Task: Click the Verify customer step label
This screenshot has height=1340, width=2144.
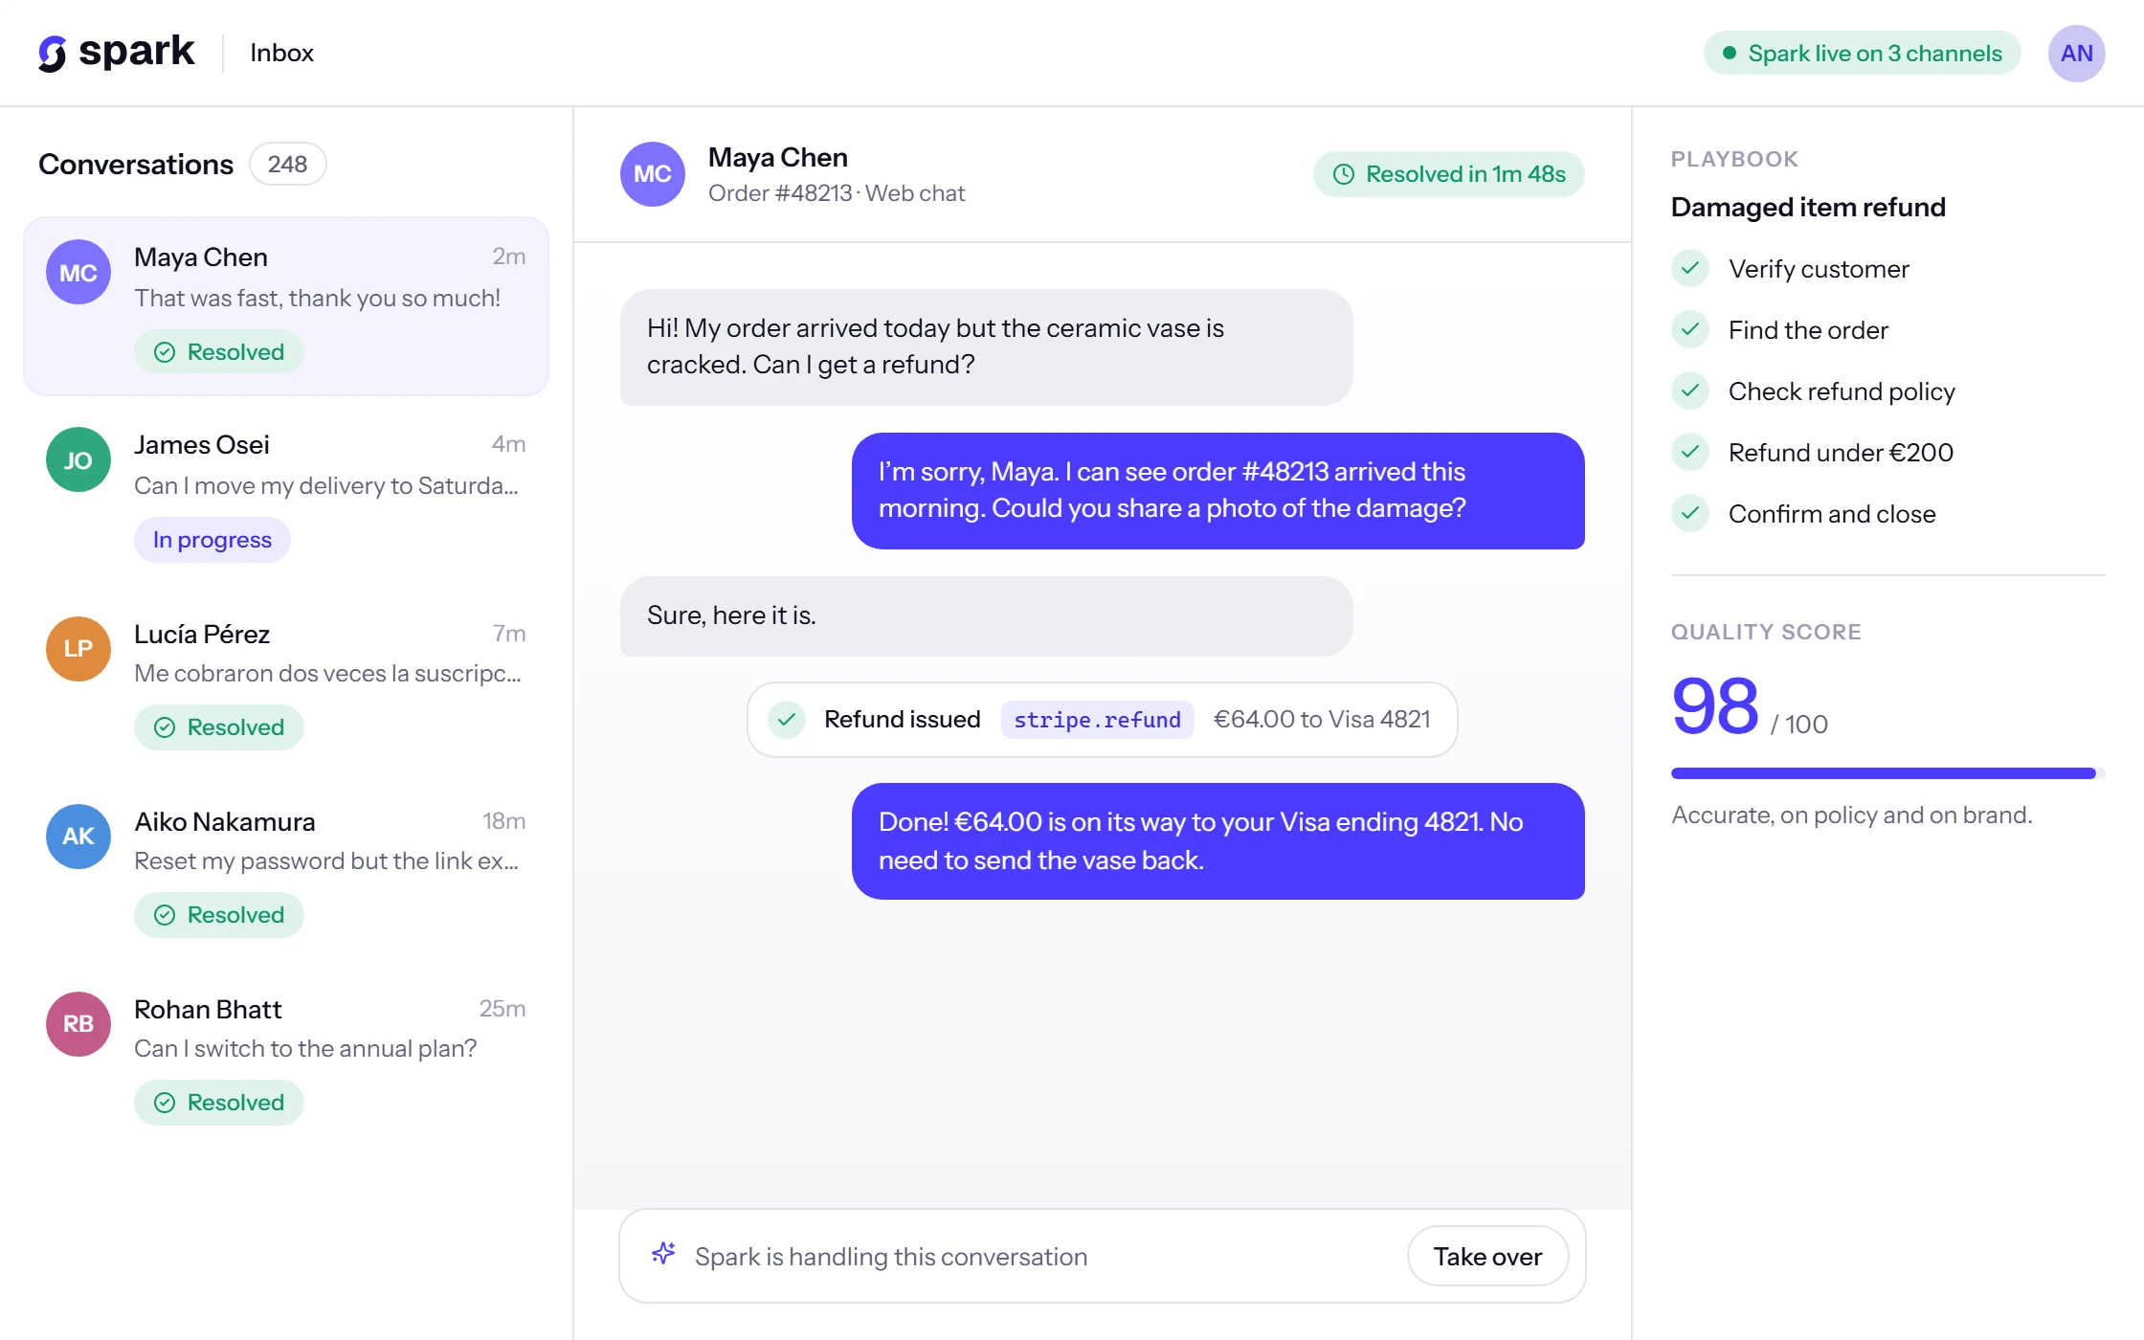Action: pos(1819,269)
